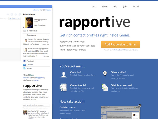158x119 pixels.
Task: Click the LinkedIn icon in sidebar
Action: (24, 65)
